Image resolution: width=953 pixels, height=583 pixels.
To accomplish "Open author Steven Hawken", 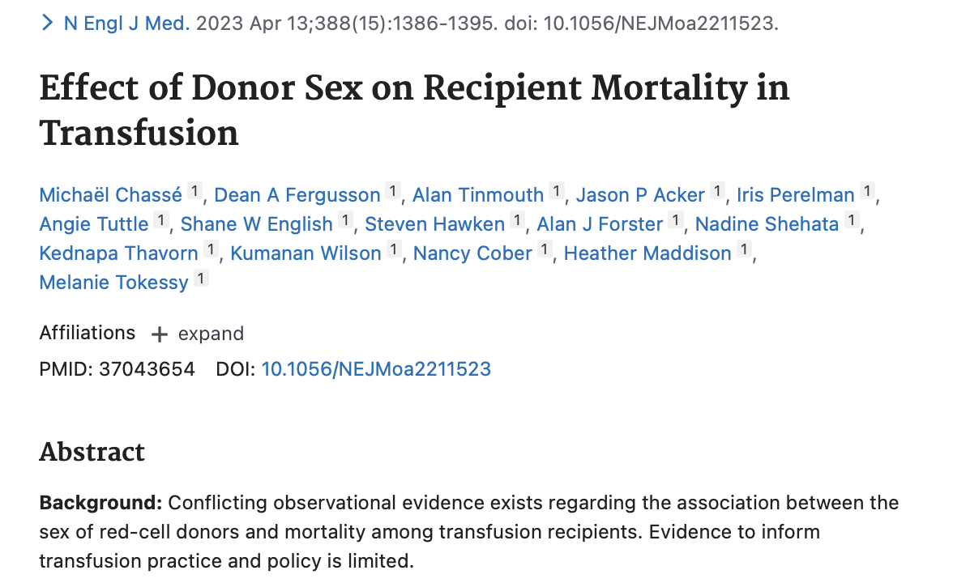I will [434, 224].
